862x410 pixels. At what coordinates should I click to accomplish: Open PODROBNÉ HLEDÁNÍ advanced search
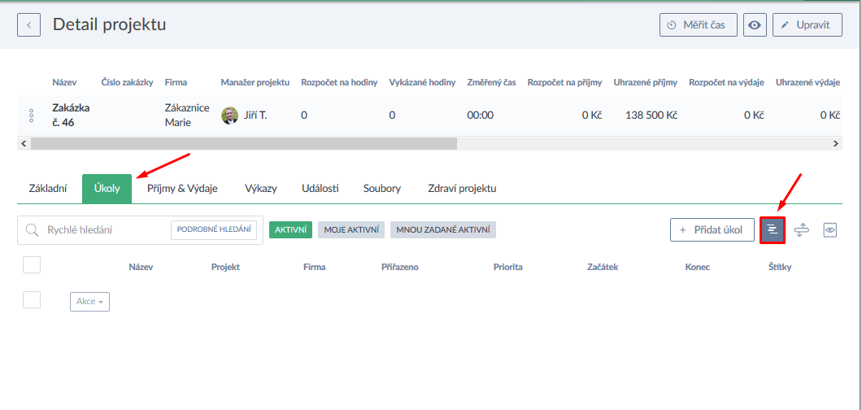click(x=214, y=230)
